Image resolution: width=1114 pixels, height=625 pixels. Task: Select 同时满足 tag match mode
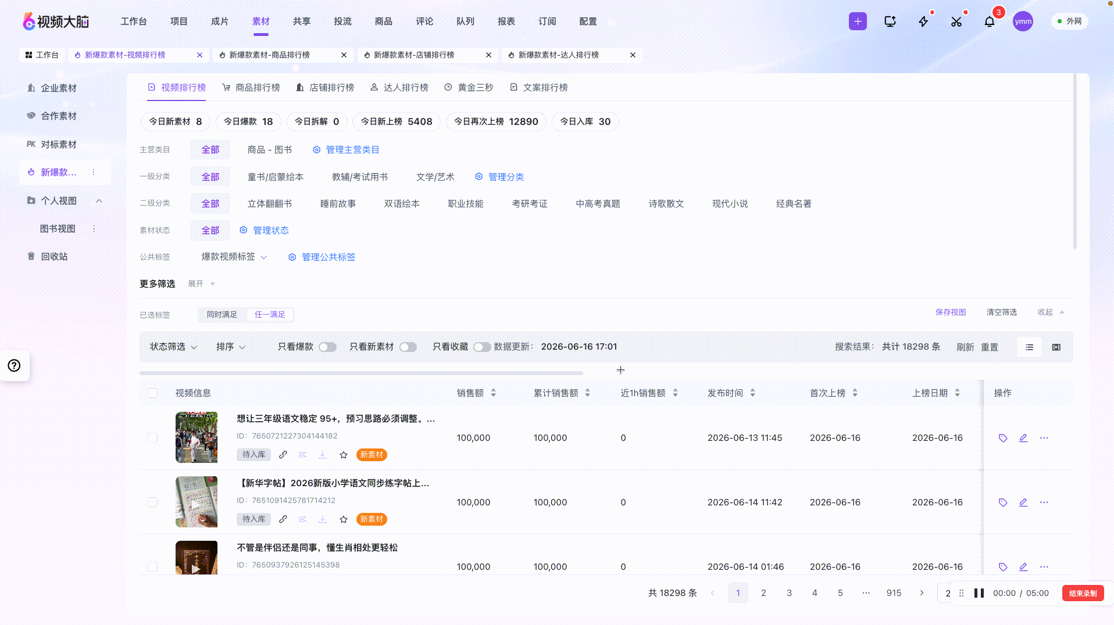pos(222,315)
